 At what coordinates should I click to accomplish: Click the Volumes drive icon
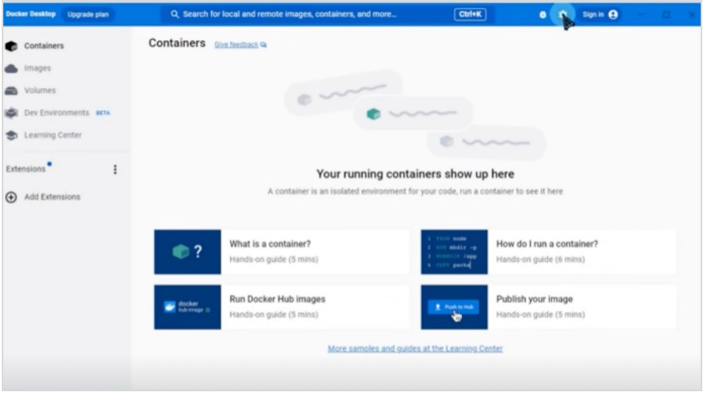[x=12, y=91]
